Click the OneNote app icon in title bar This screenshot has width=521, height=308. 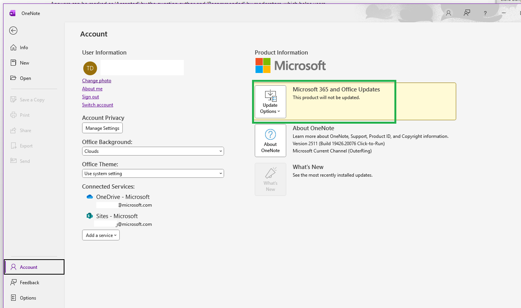point(13,13)
